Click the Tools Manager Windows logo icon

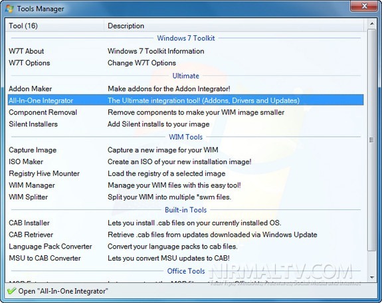[x=9, y=9]
